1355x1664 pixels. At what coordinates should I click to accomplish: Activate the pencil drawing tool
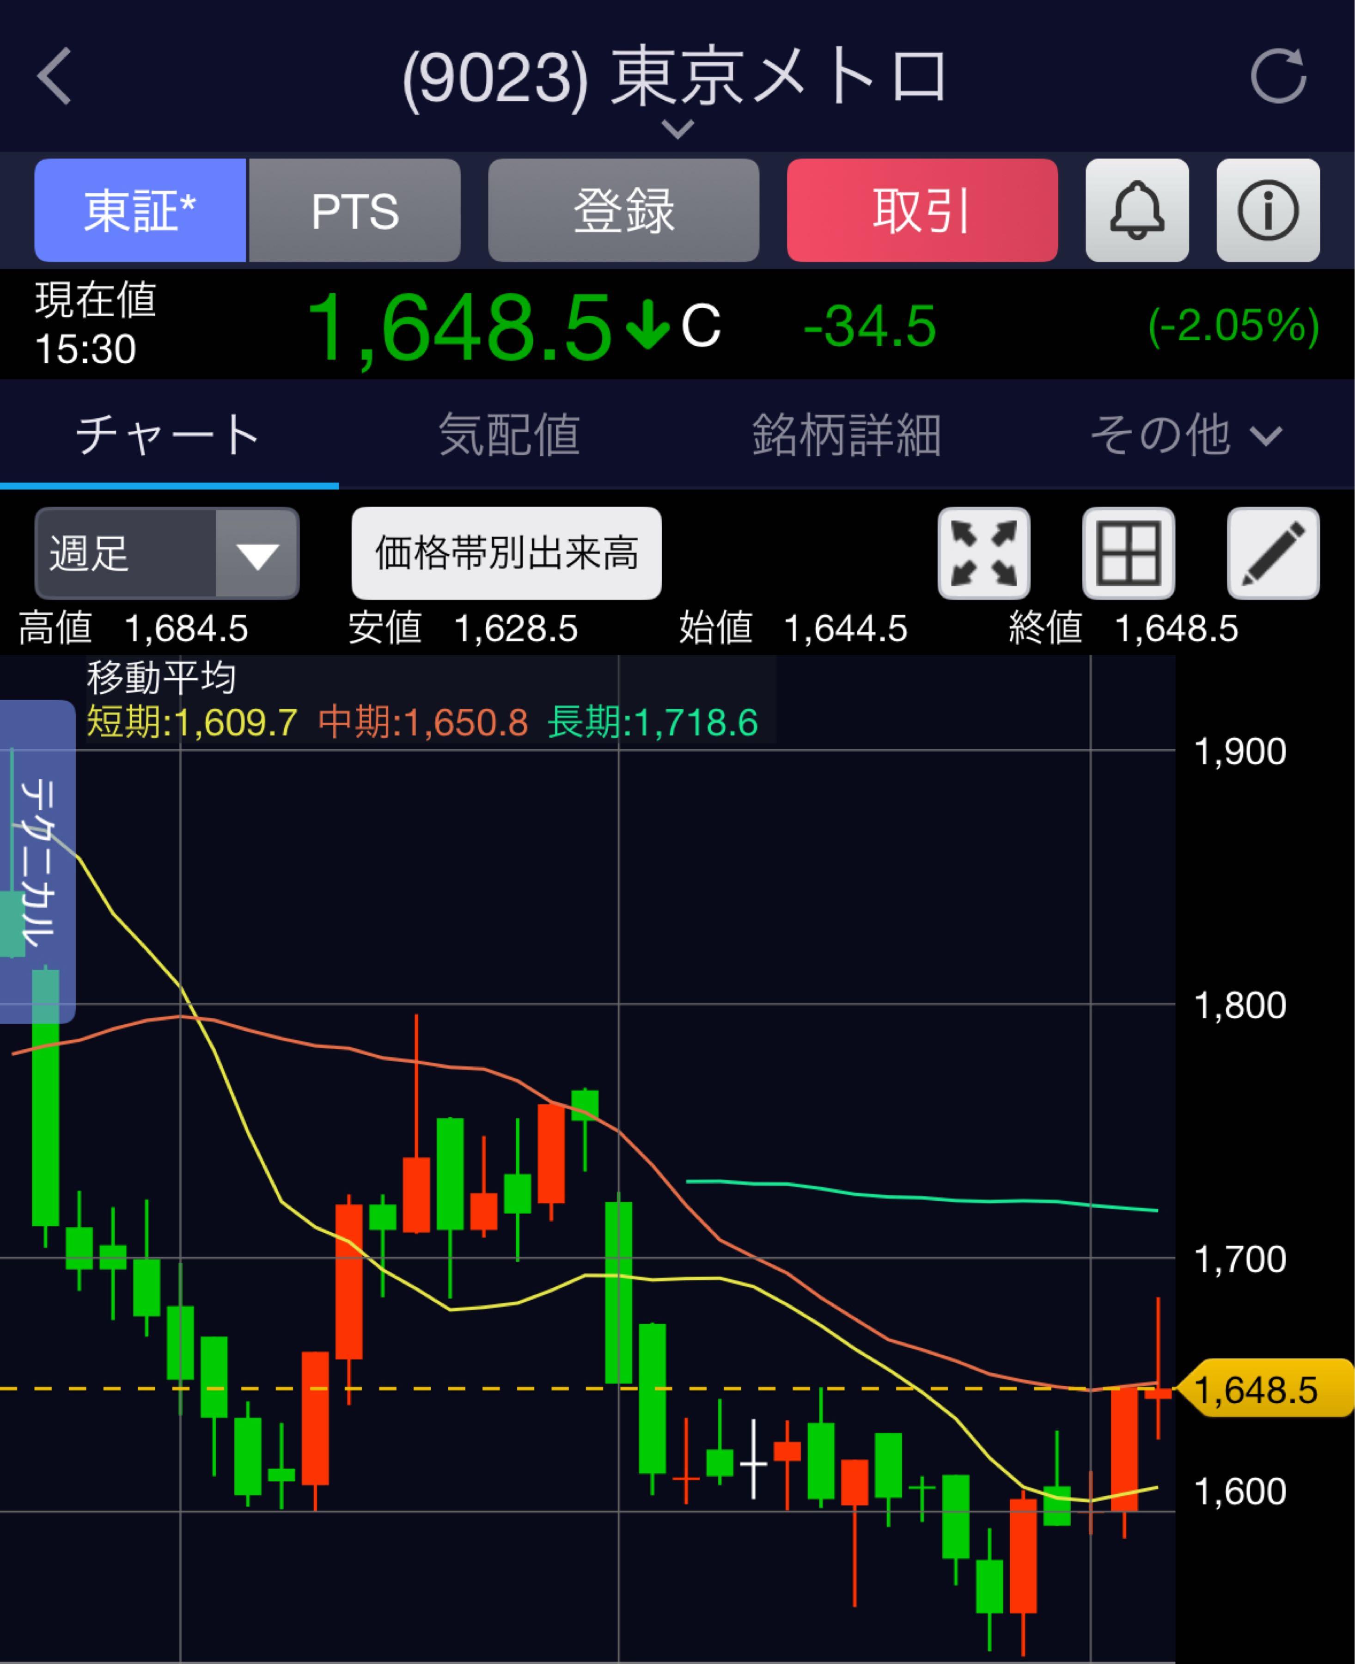click(1272, 553)
